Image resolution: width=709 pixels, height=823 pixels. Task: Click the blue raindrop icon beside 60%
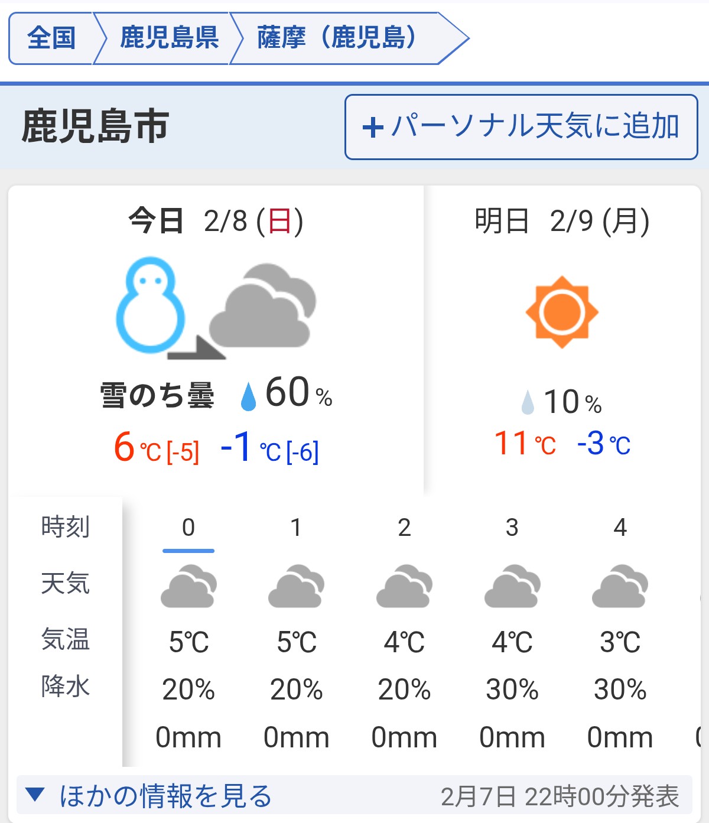coord(248,395)
